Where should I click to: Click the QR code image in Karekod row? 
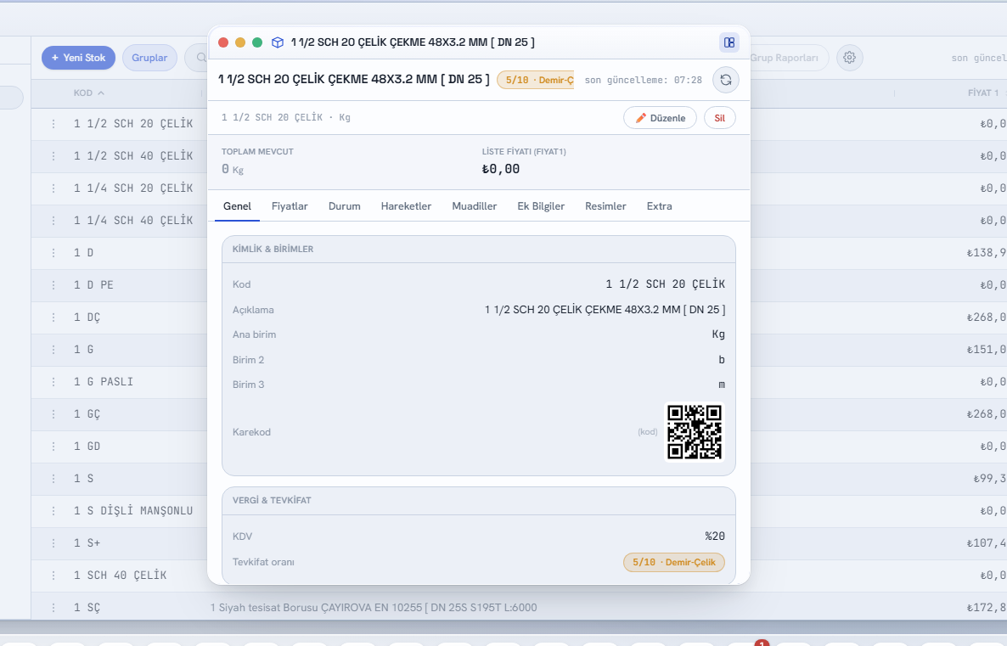click(x=695, y=431)
